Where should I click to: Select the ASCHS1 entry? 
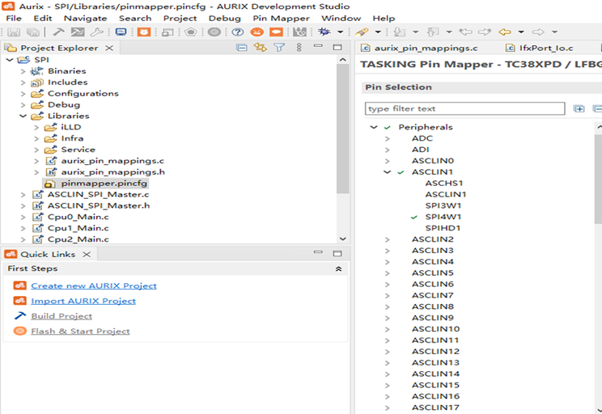pyautogui.click(x=444, y=184)
